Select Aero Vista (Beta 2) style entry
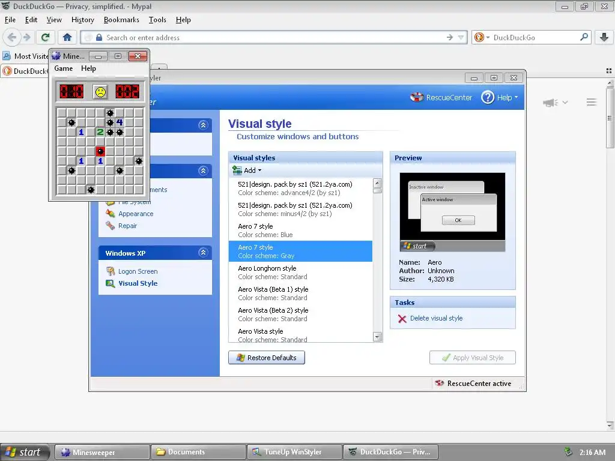Screen dimensions: 615x461 tap(300, 315)
